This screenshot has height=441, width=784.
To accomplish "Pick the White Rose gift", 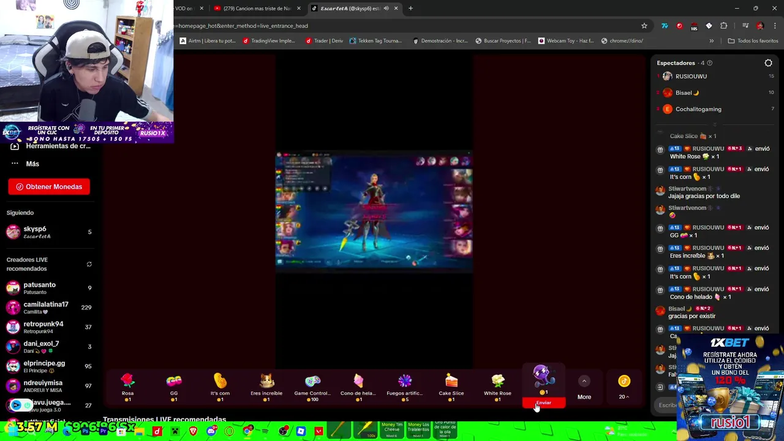I will 497,387.
